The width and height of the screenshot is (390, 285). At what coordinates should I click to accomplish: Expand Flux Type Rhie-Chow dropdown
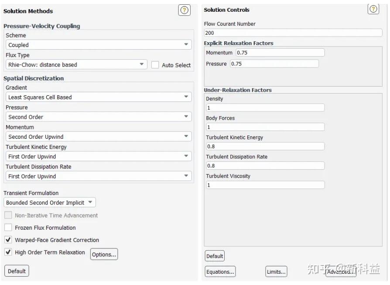[x=76, y=65]
